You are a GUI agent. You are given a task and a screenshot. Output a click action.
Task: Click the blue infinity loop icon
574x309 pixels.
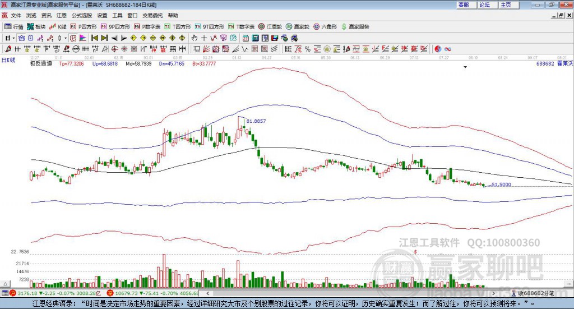(447, 49)
